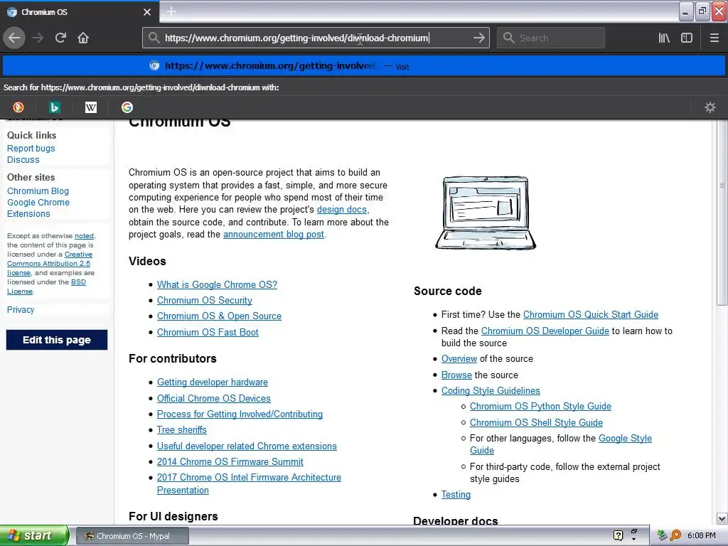
Task: Go back with the back arrow button
Action: coord(14,38)
